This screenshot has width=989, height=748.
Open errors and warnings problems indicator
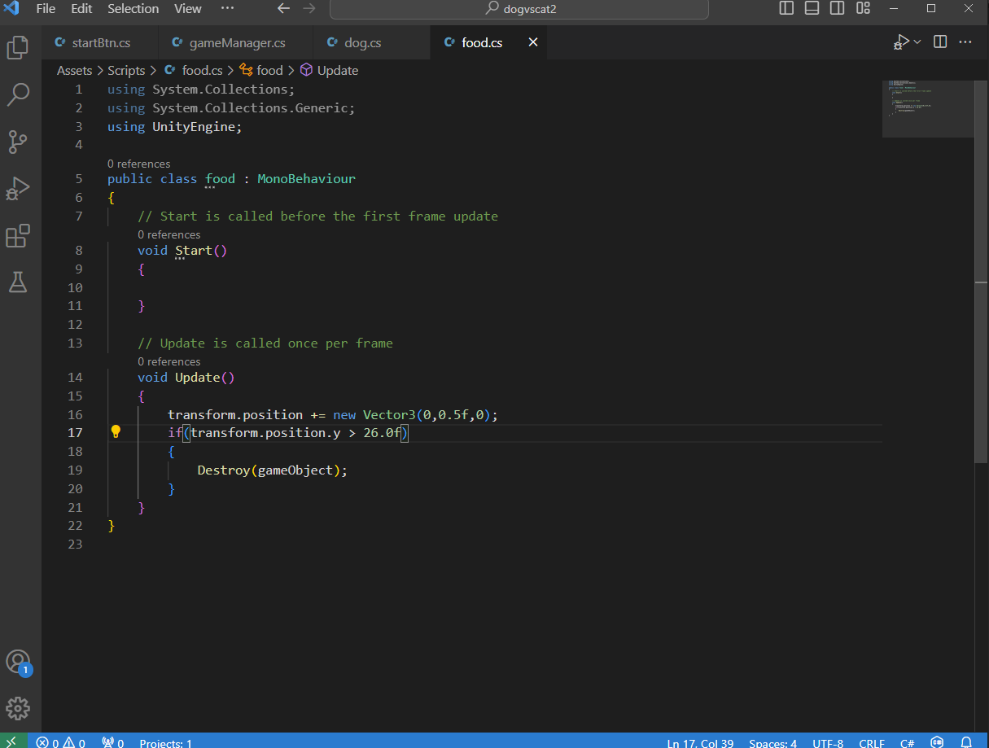click(x=61, y=742)
